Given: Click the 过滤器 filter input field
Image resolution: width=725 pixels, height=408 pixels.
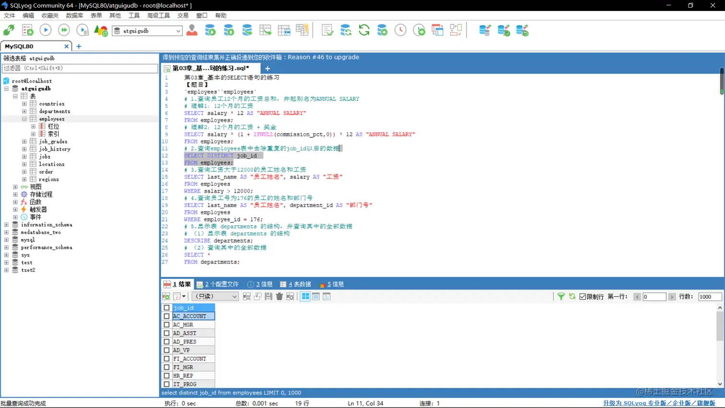Looking at the screenshot, I should (x=80, y=68).
